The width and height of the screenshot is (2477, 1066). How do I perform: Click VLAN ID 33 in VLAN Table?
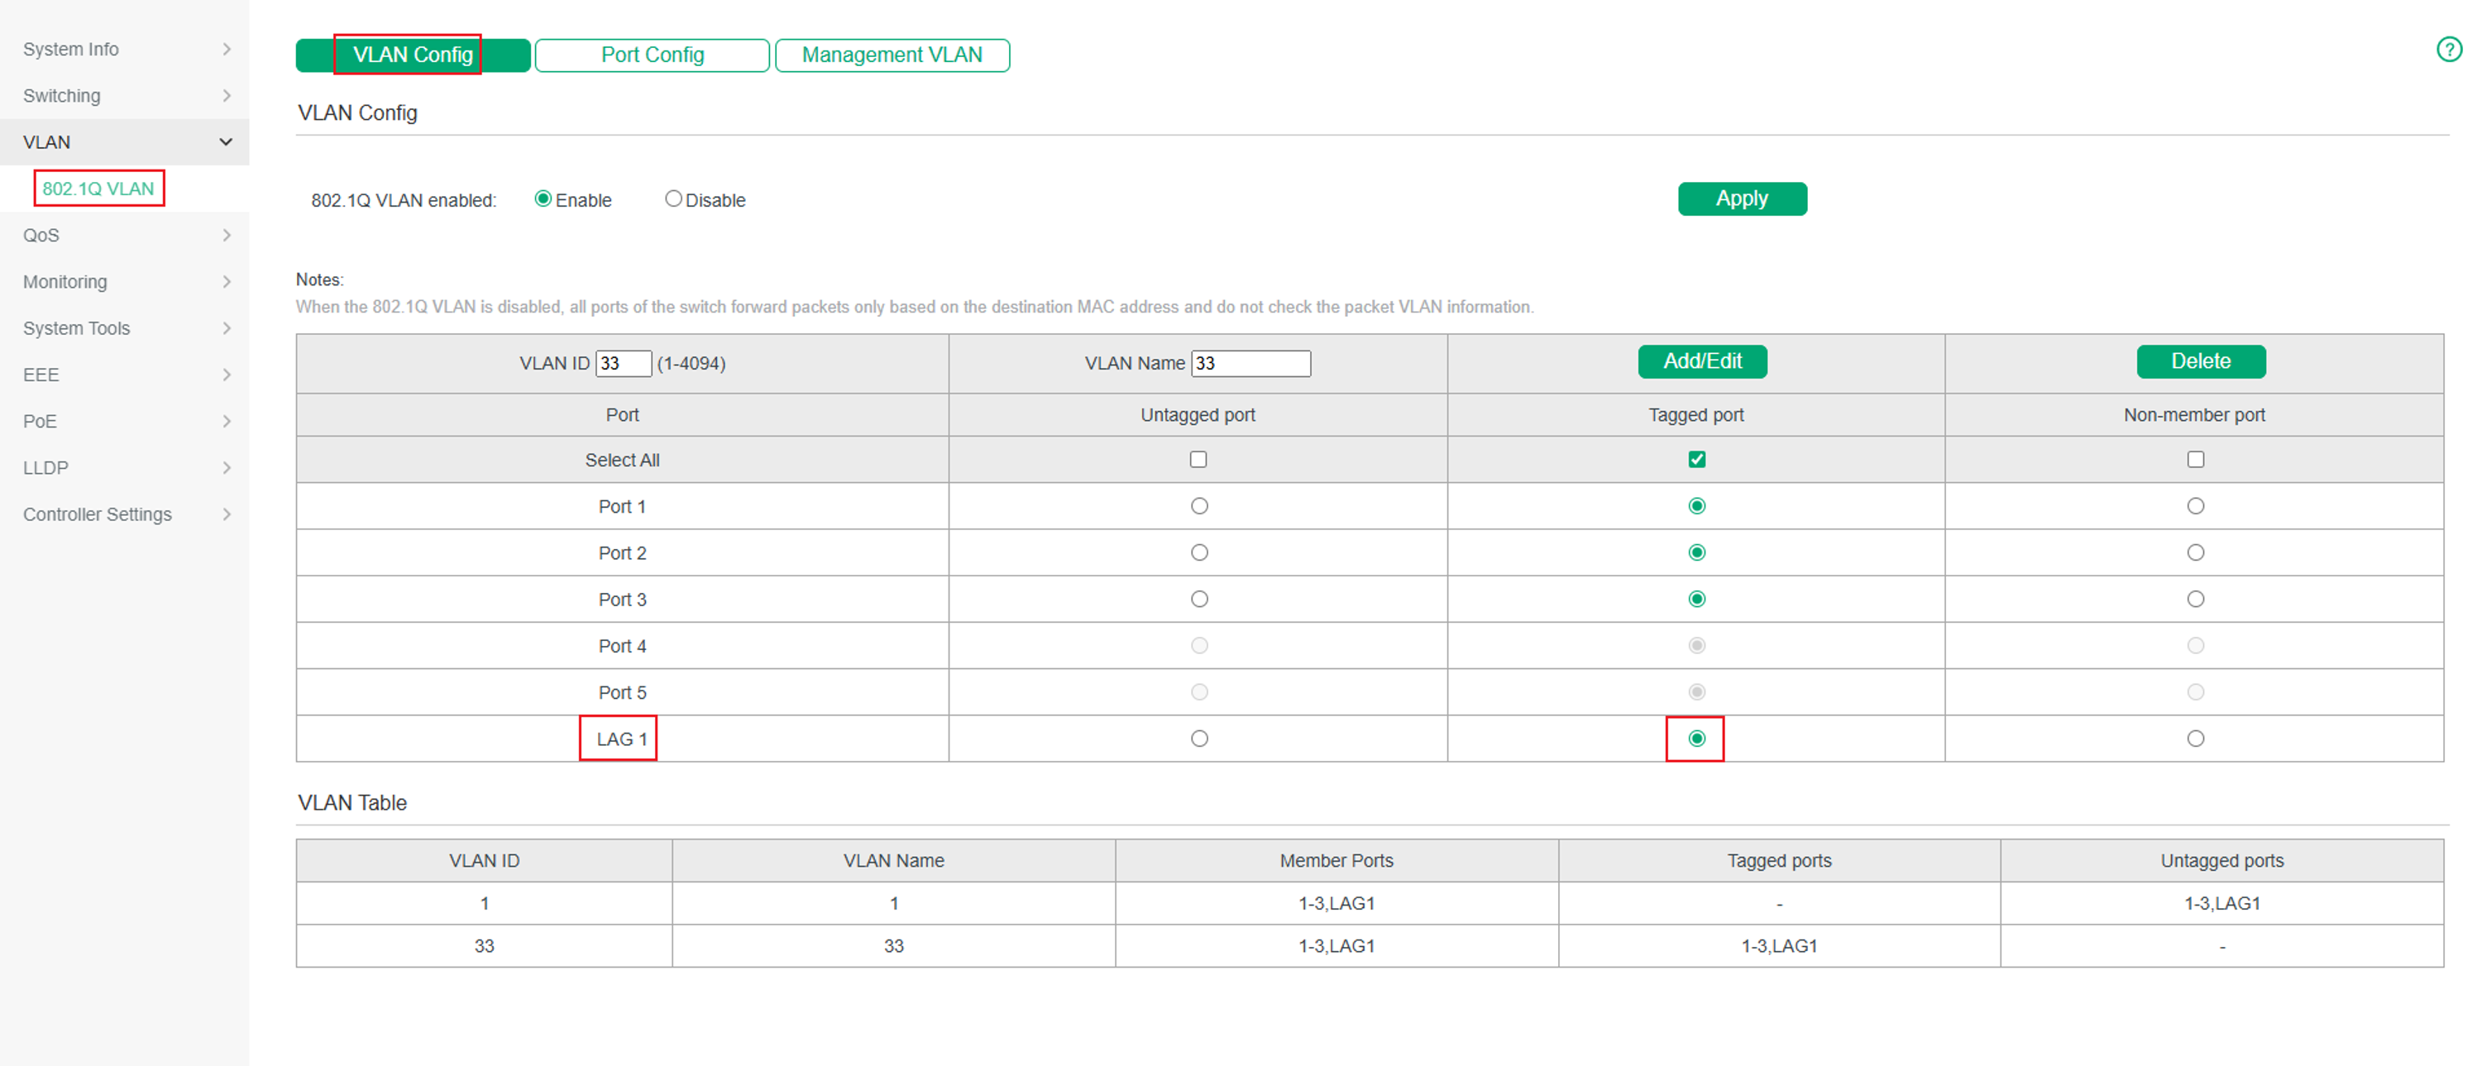[484, 946]
